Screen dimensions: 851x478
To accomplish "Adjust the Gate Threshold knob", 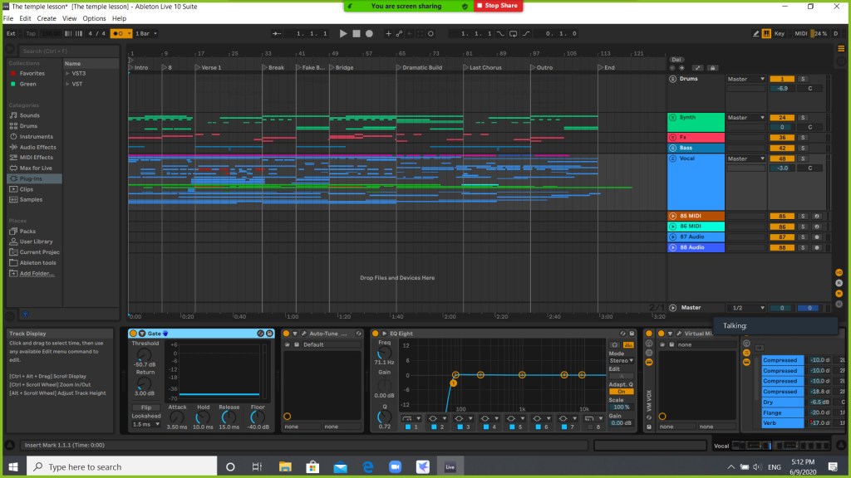I will [x=145, y=355].
